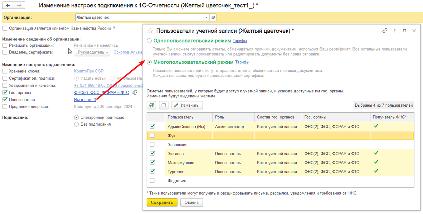423x214 pixels.
Task: Open the Соколов Альви certificate owner link
Action: [x=128, y=52]
